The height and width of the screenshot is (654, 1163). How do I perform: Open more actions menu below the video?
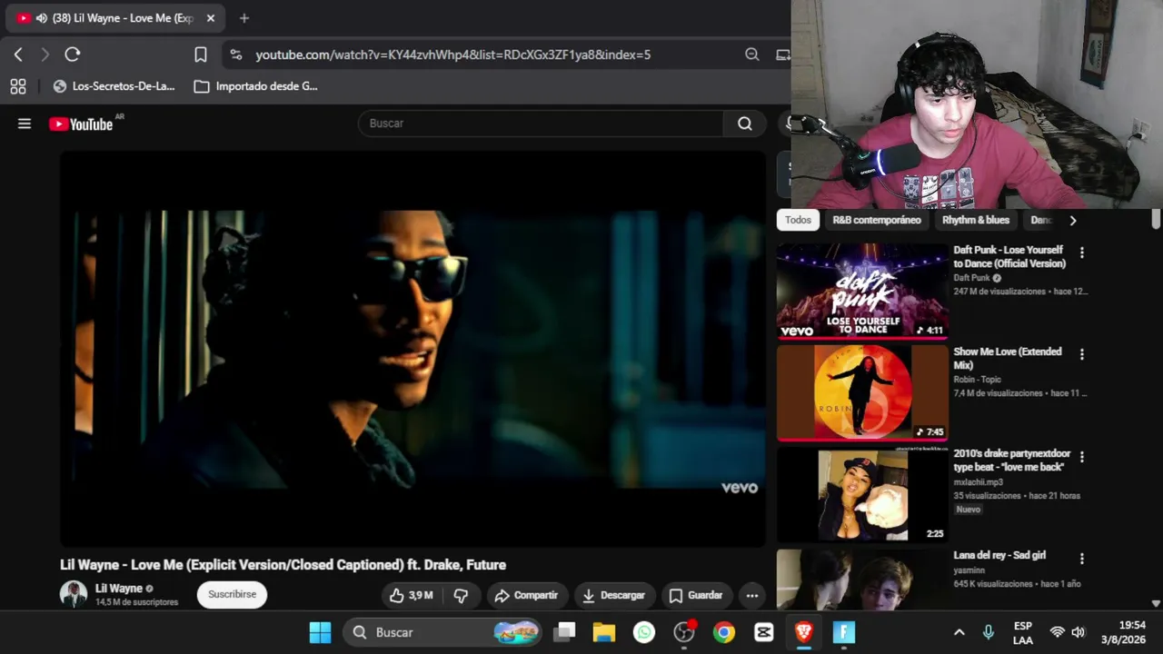(752, 596)
